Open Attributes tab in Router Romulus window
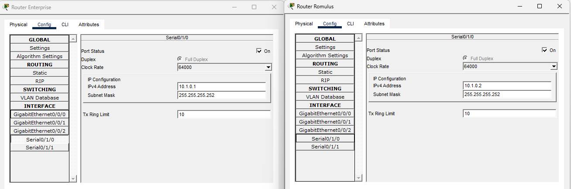571x189 pixels. click(374, 24)
